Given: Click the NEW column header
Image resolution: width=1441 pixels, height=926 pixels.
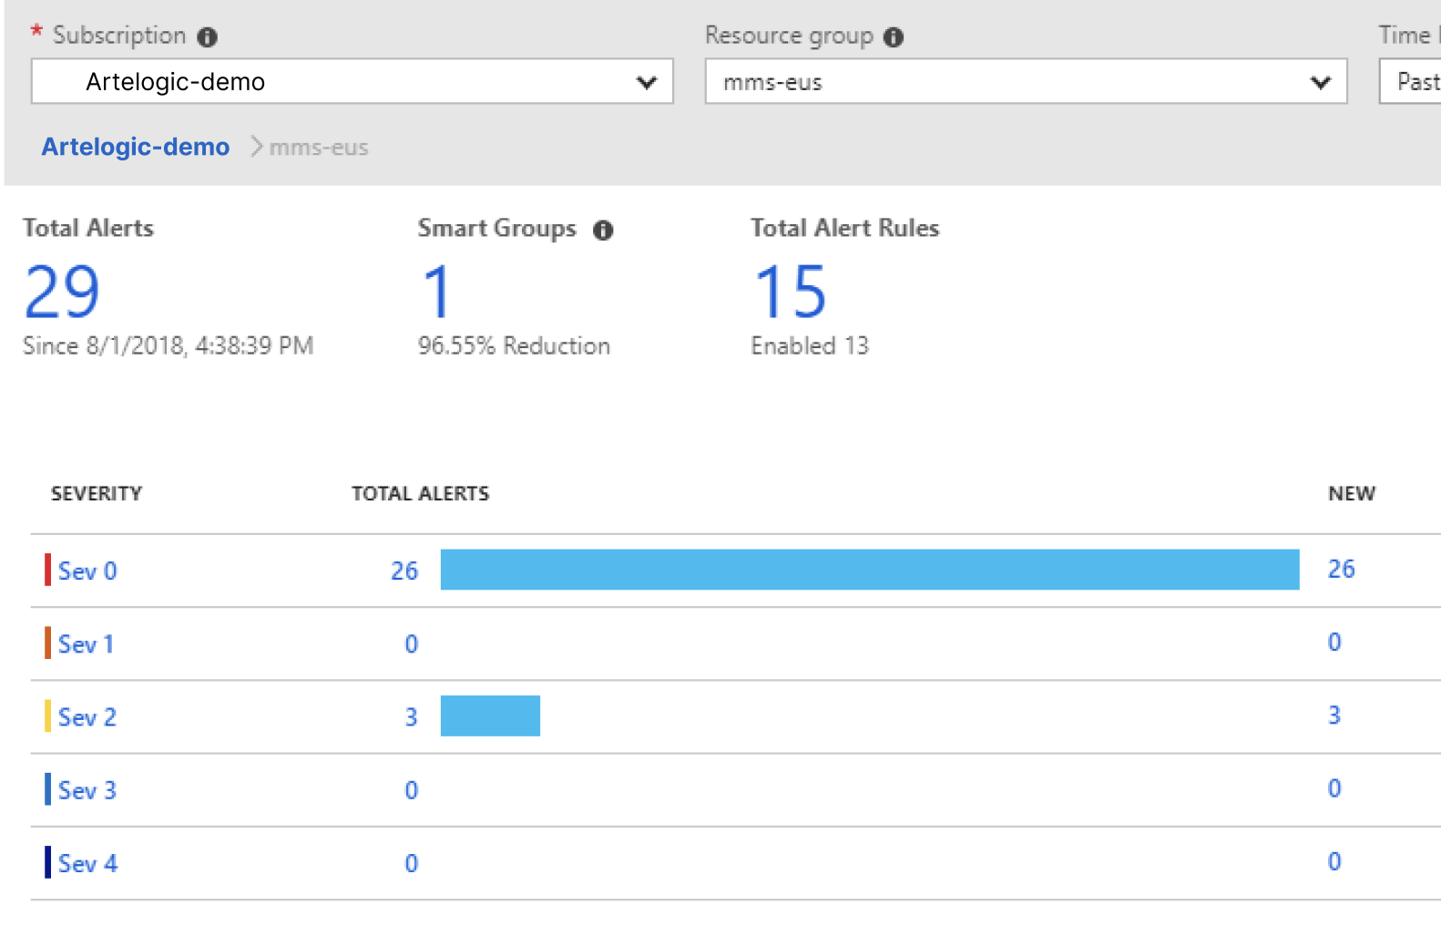Looking at the screenshot, I should click(x=1352, y=493).
